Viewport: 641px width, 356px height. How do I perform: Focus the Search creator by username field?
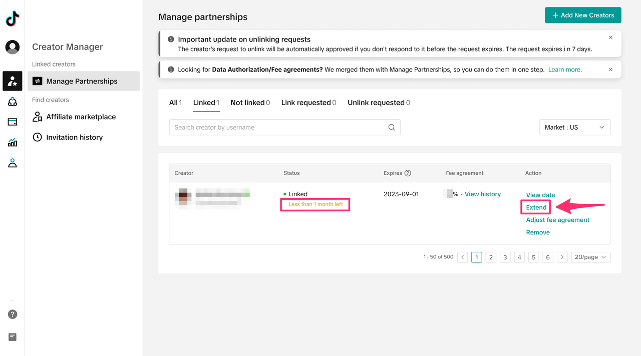[278, 127]
